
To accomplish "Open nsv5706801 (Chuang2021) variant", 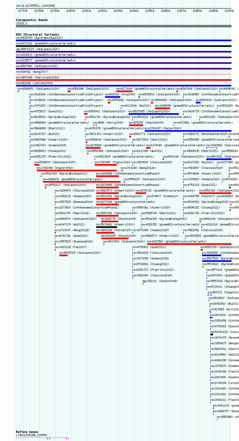I will (x=151, y=264).
